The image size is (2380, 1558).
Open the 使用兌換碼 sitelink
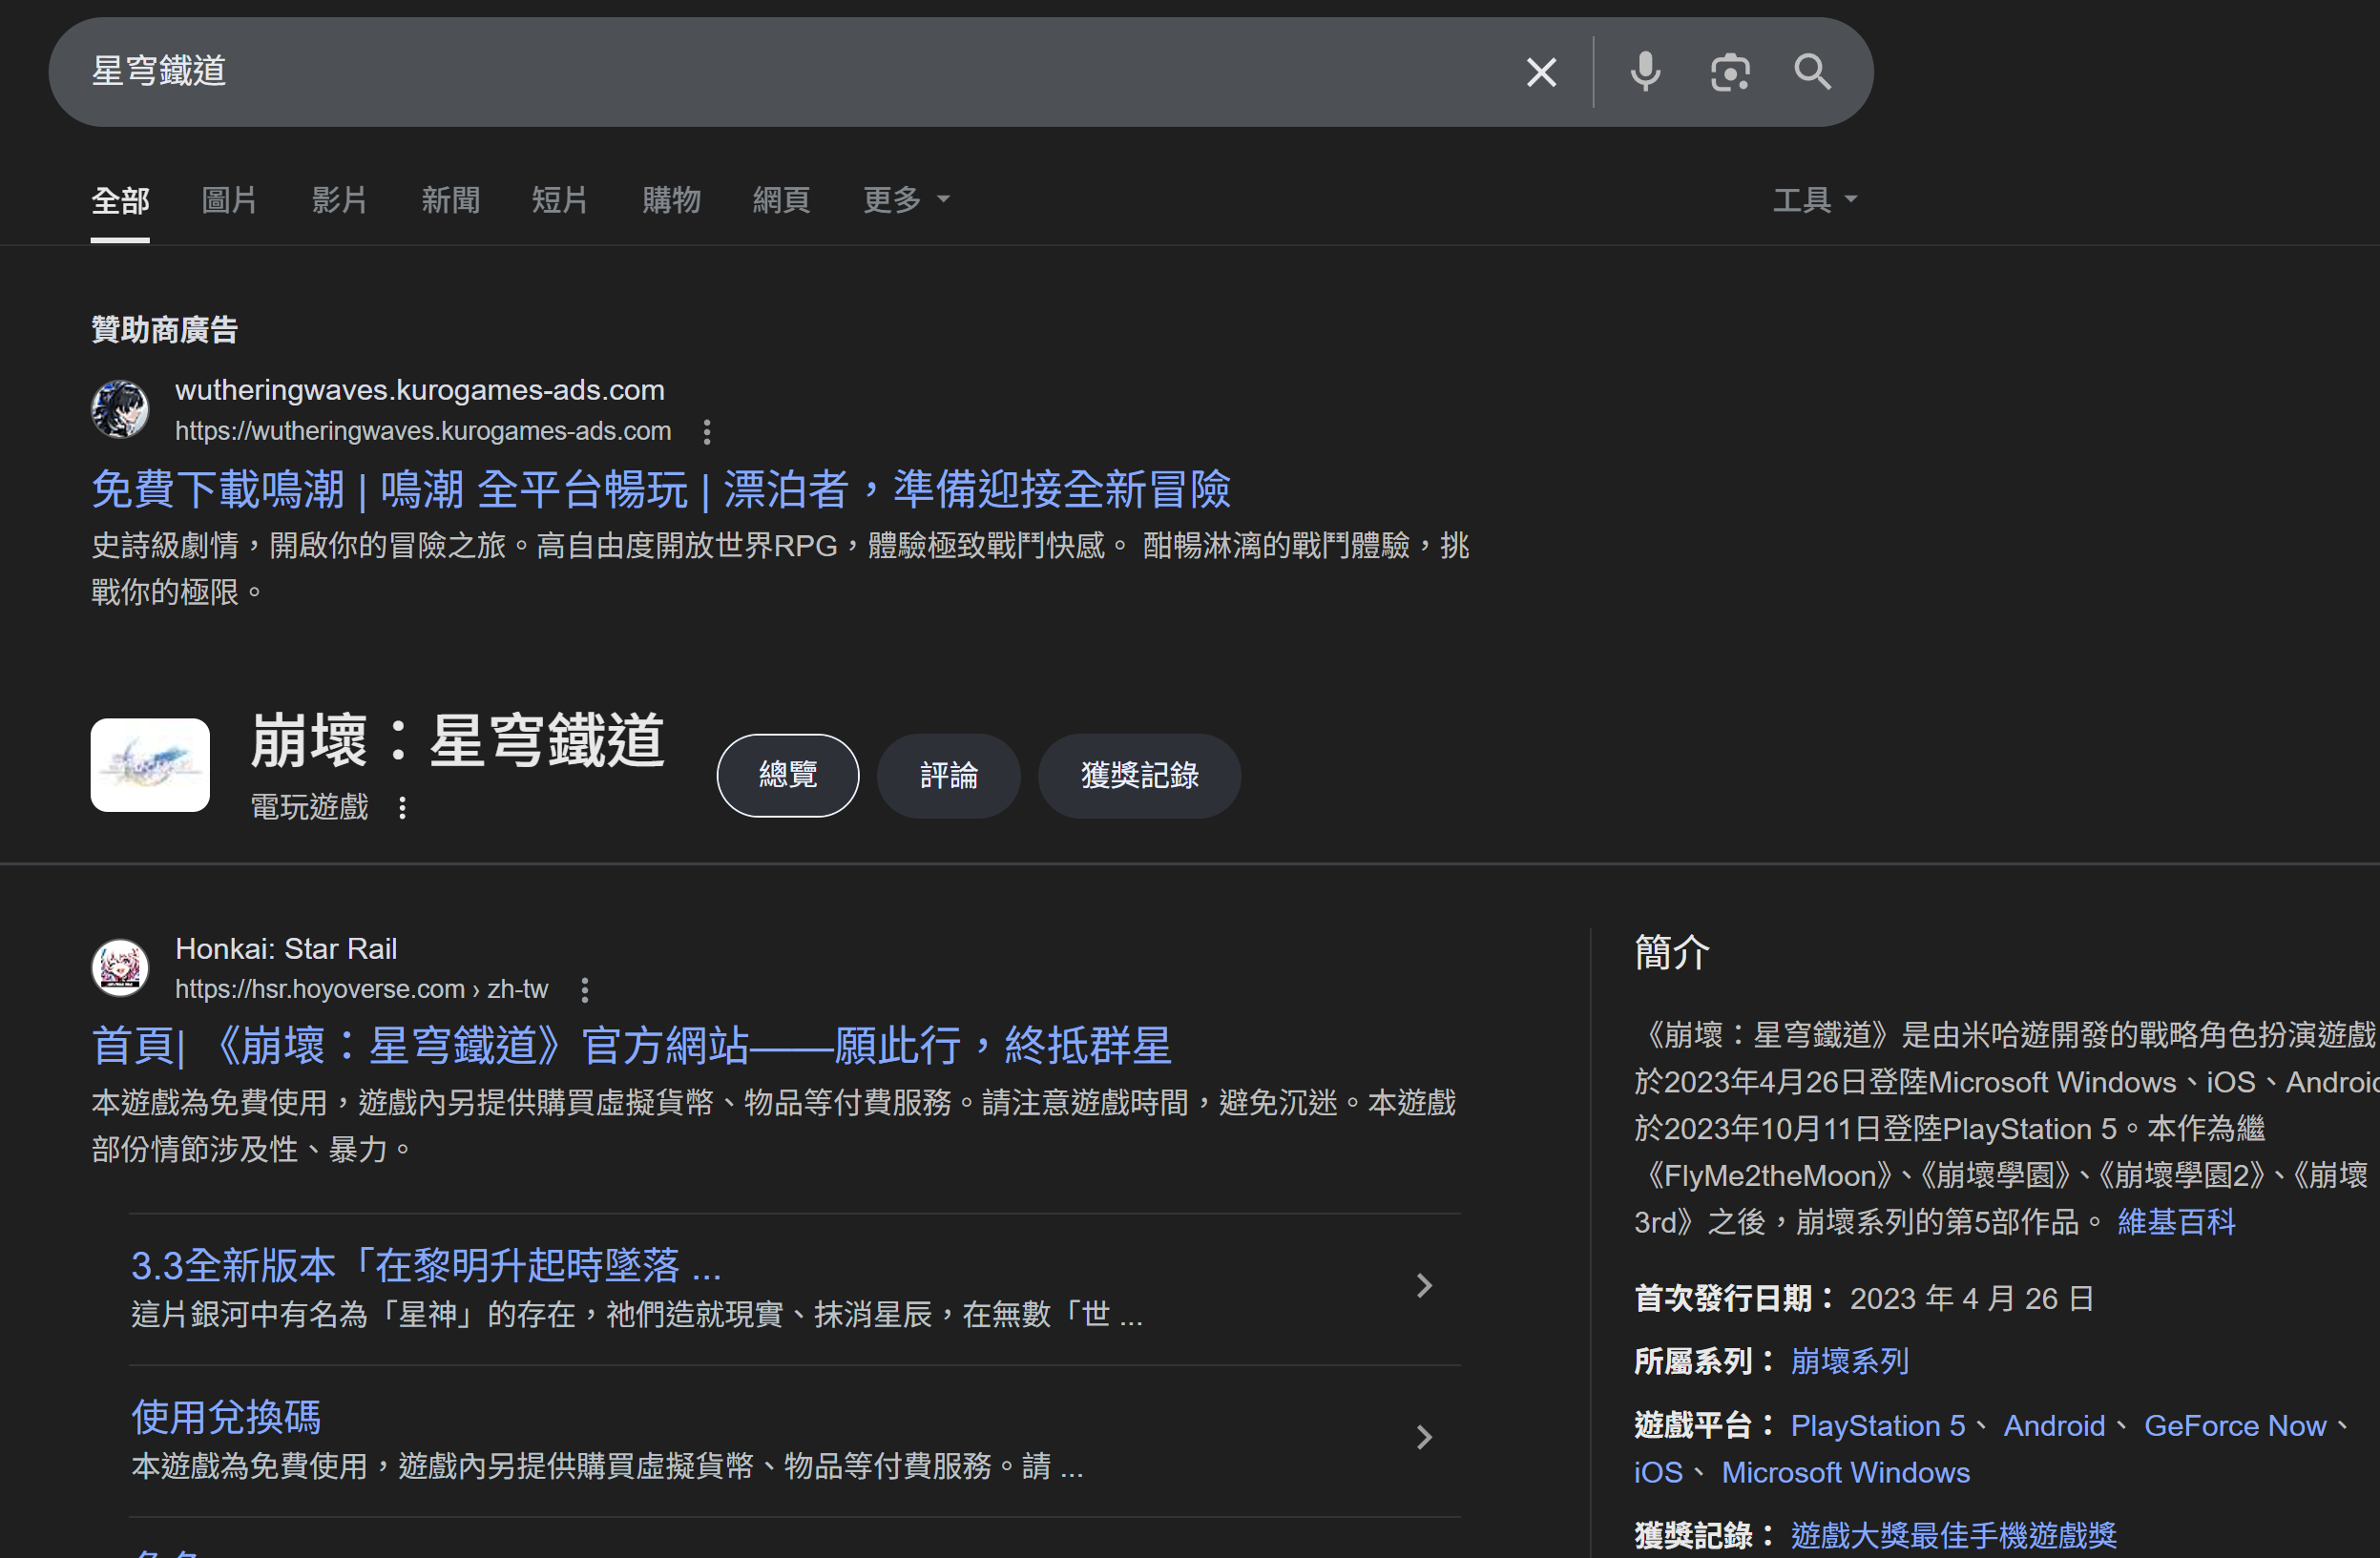226,1418
